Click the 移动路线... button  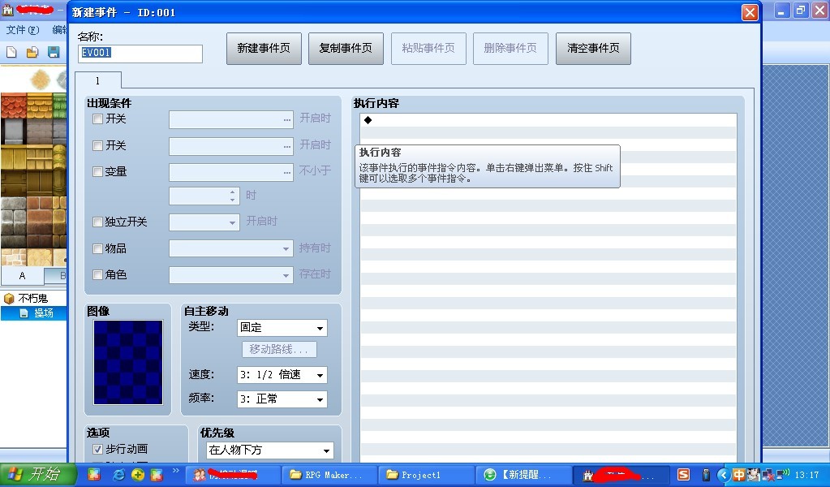point(279,349)
